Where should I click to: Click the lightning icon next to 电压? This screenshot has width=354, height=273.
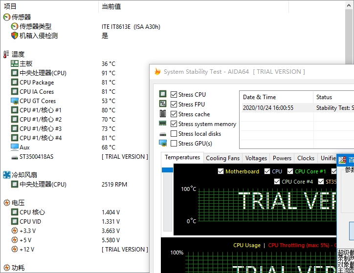coord(7,203)
